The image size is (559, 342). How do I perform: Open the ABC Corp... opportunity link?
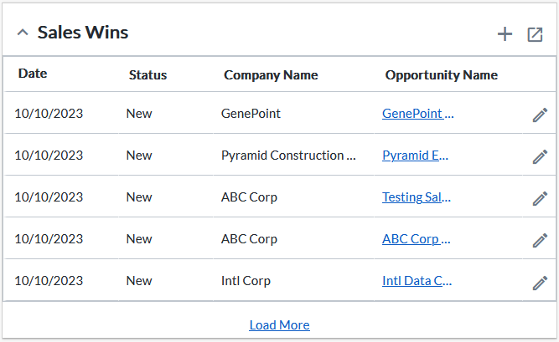(416, 239)
